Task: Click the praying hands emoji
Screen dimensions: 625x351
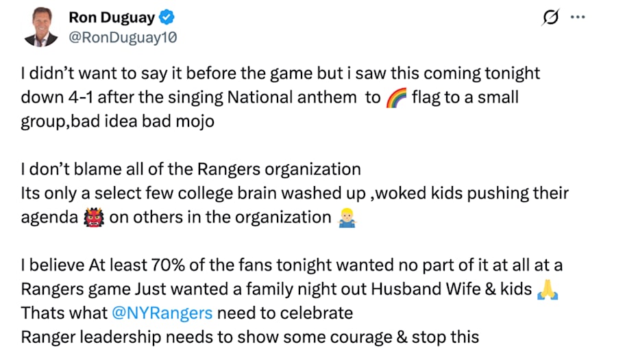Action: click(x=548, y=289)
